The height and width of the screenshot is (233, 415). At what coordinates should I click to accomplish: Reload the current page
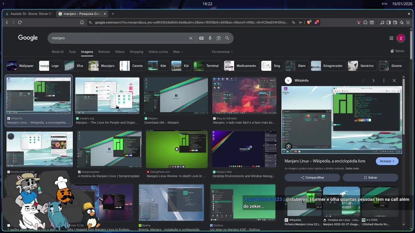pyautogui.click(x=20, y=22)
